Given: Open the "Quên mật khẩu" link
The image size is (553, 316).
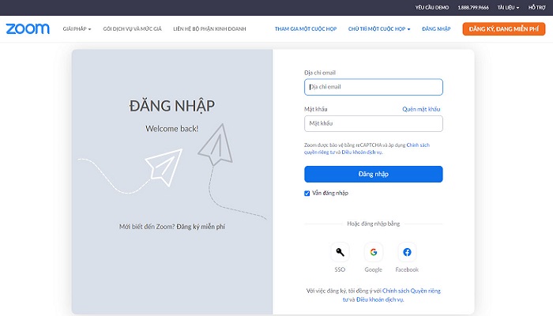Looking at the screenshot, I should coord(421,109).
